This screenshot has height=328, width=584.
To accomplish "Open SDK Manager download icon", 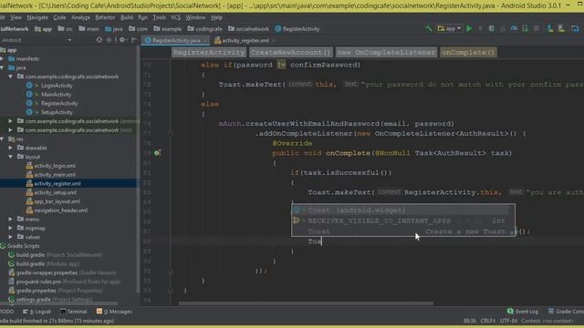I will point(549,28).
